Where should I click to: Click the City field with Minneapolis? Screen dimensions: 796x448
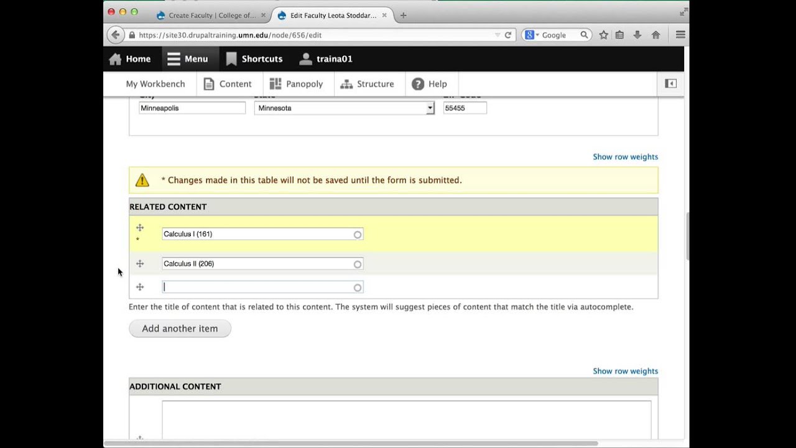point(192,108)
